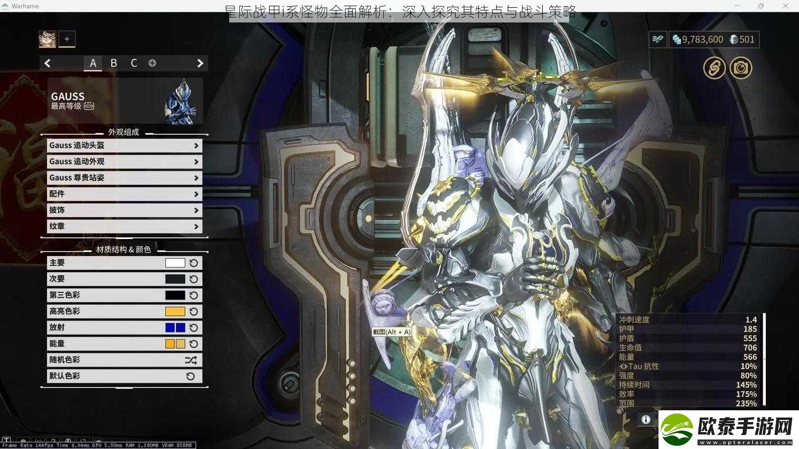
Task: Click the 截图(Alt + A) tooltip
Action: [x=392, y=332]
